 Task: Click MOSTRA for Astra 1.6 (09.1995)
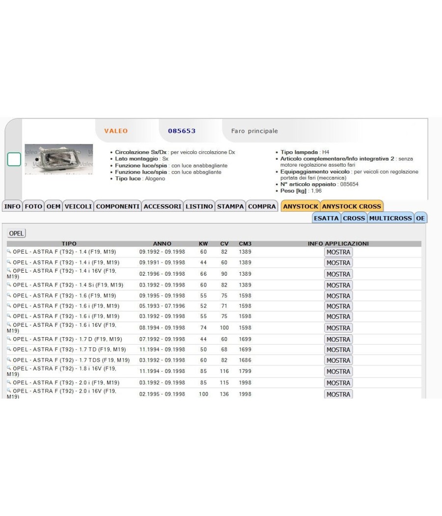click(338, 296)
